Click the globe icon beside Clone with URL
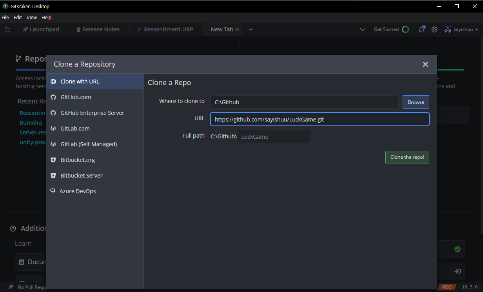Image resolution: width=483 pixels, height=292 pixels. [x=53, y=82]
